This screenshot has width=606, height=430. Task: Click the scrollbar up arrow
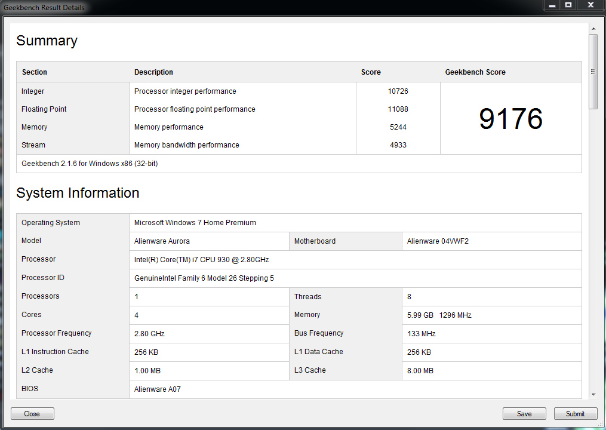click(593, 29)
